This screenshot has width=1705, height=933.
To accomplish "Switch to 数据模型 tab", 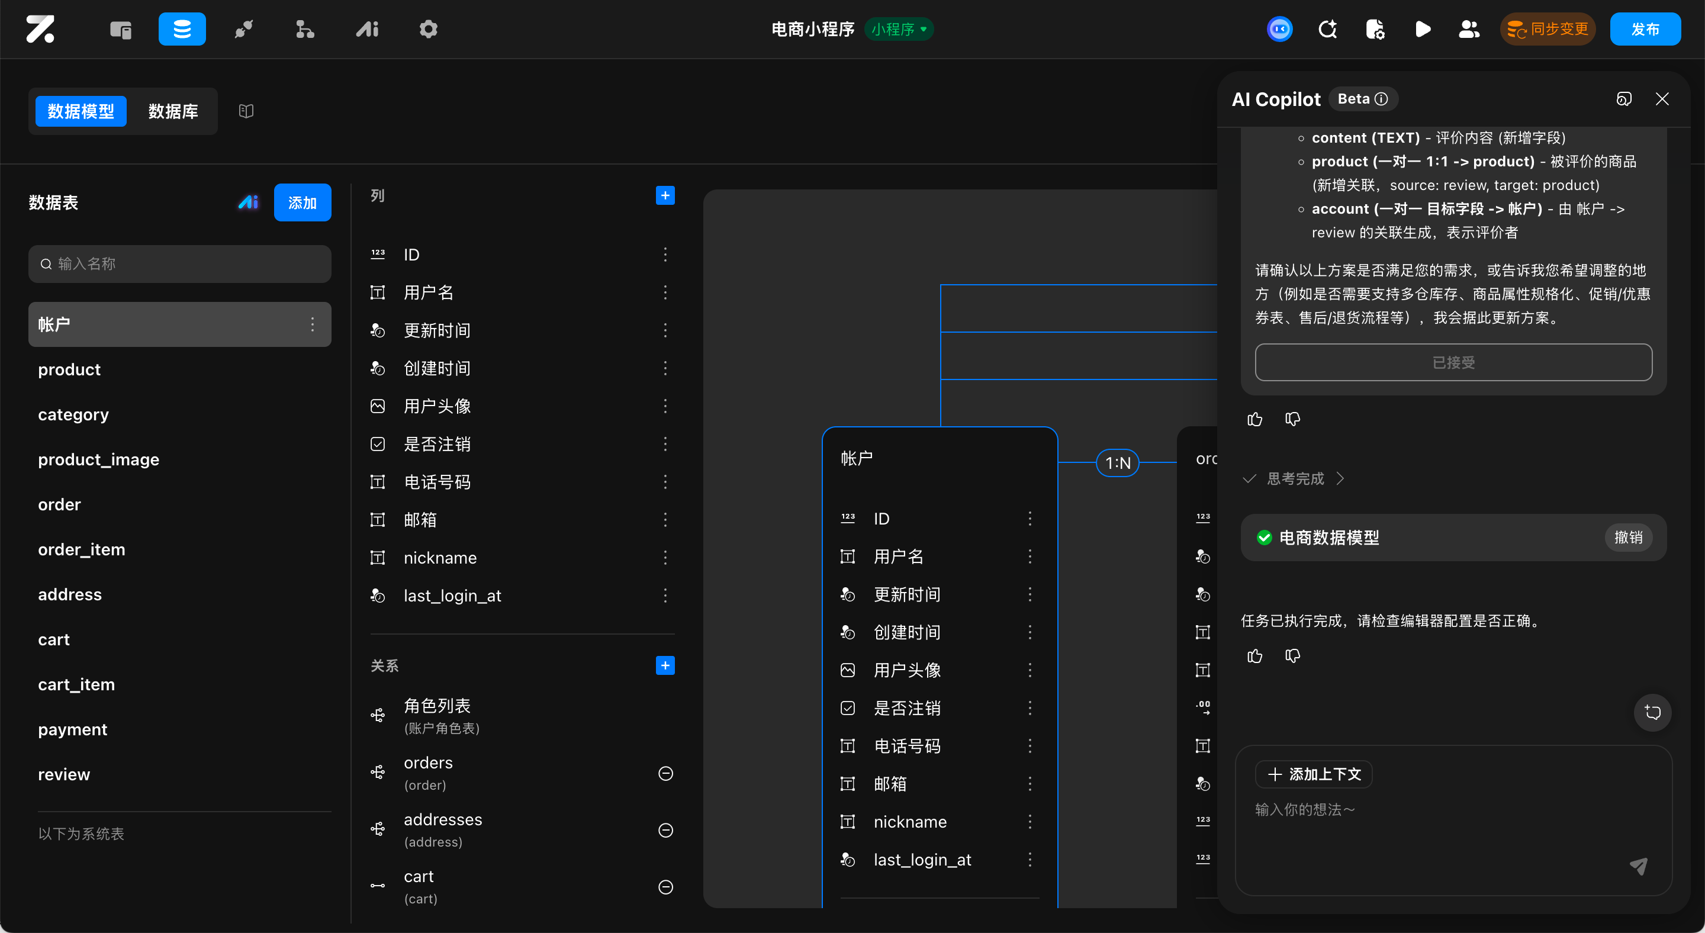I will (x=81, y=111).
